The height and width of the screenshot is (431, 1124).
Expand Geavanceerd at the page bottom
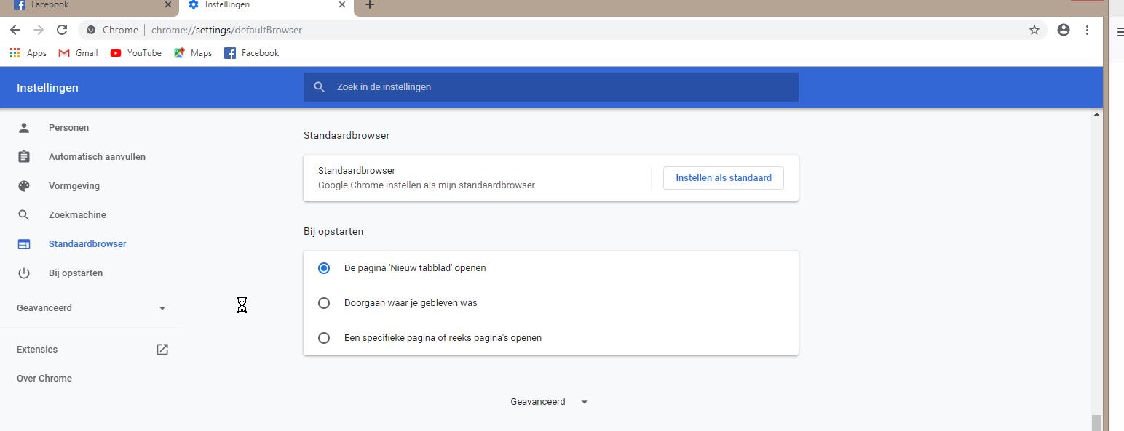point(549,402)
